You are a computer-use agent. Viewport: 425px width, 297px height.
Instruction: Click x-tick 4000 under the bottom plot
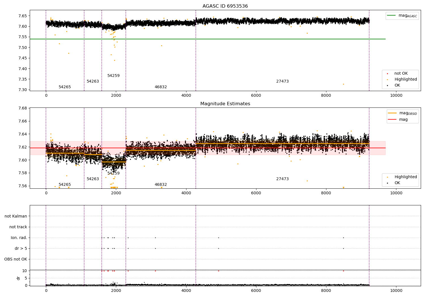point(186,291)
